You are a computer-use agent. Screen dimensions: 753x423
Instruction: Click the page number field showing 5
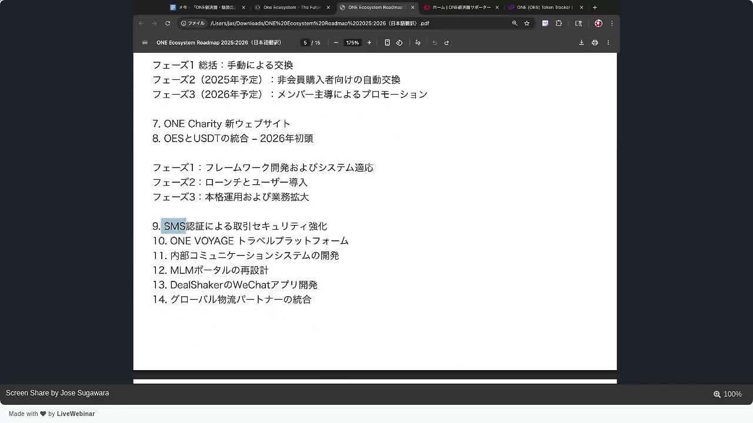(305, 43)
